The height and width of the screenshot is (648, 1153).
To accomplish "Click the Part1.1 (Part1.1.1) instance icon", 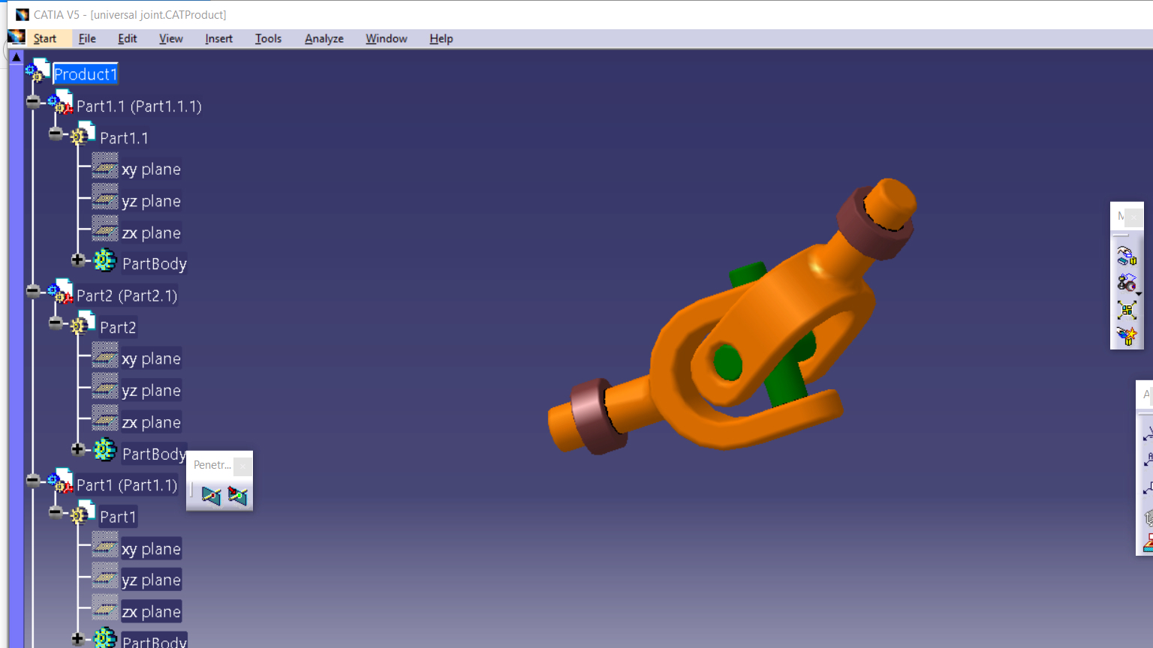I will point(61,102).
